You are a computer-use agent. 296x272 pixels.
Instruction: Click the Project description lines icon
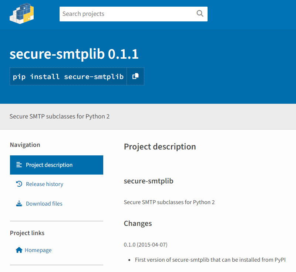pos(19,165)
